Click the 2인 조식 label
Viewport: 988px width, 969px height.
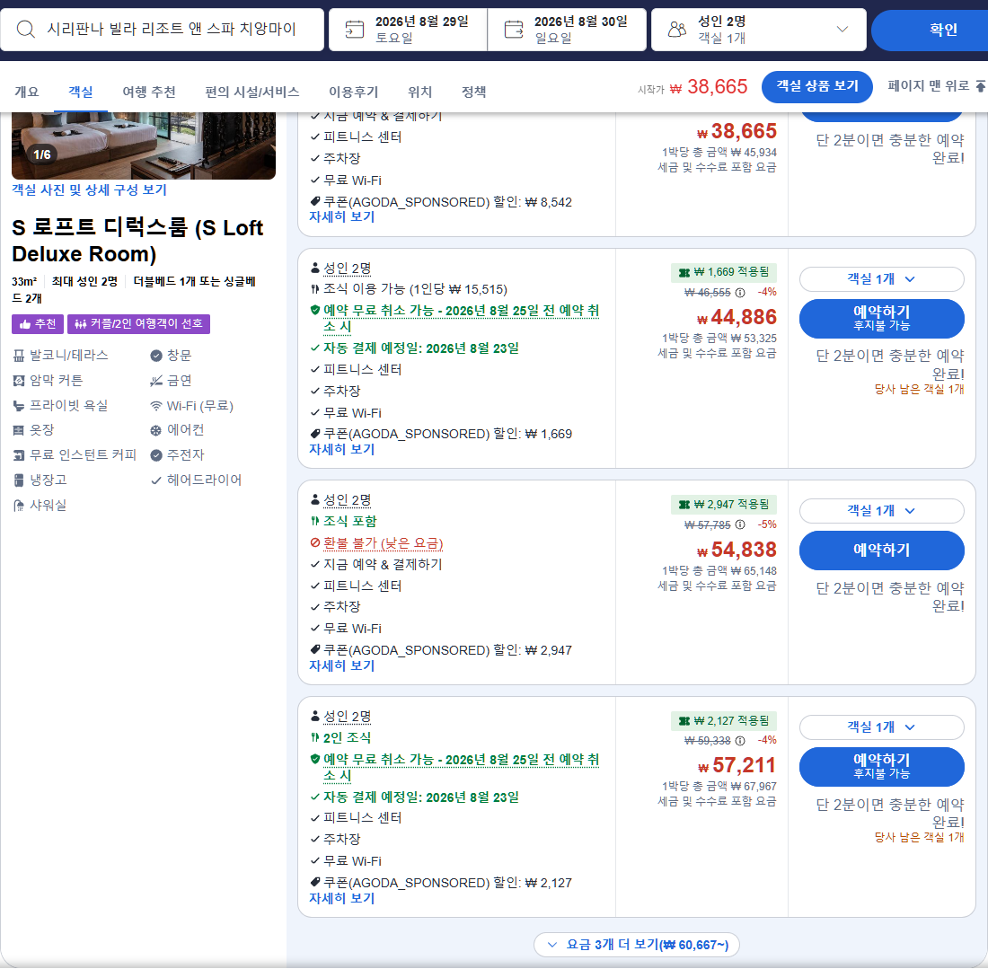point(348,738)
